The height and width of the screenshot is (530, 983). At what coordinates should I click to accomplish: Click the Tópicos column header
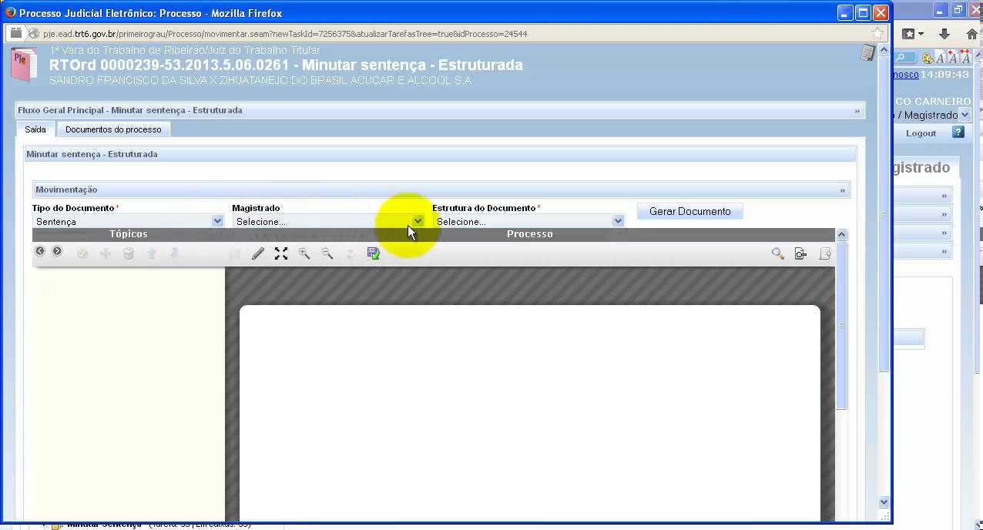click(129, 234)
